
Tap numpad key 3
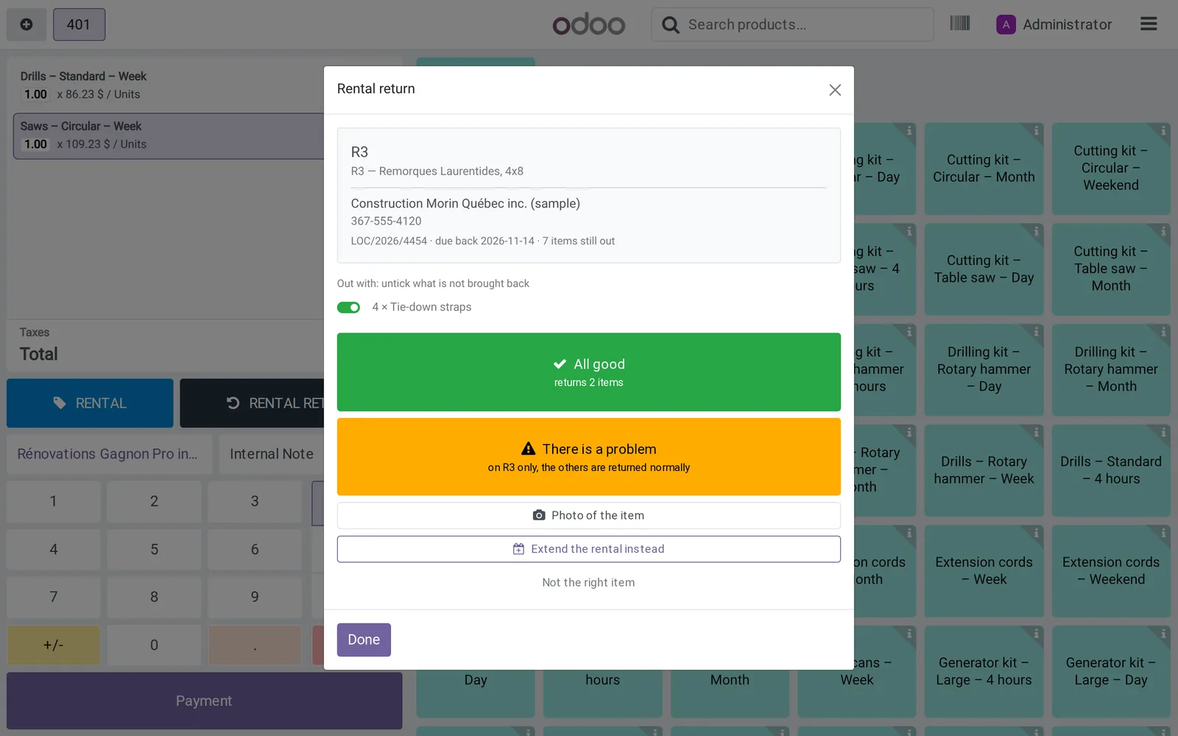pyautogui.click(x=255, y=501)
